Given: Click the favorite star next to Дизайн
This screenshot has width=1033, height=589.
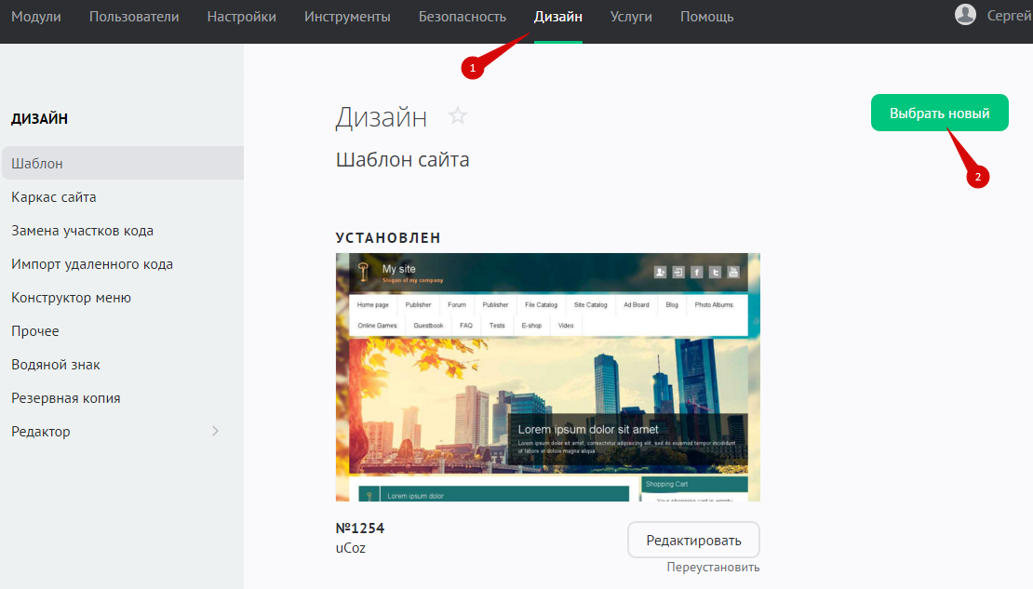Looking at the screenshot, I should (x=457, y=116).
